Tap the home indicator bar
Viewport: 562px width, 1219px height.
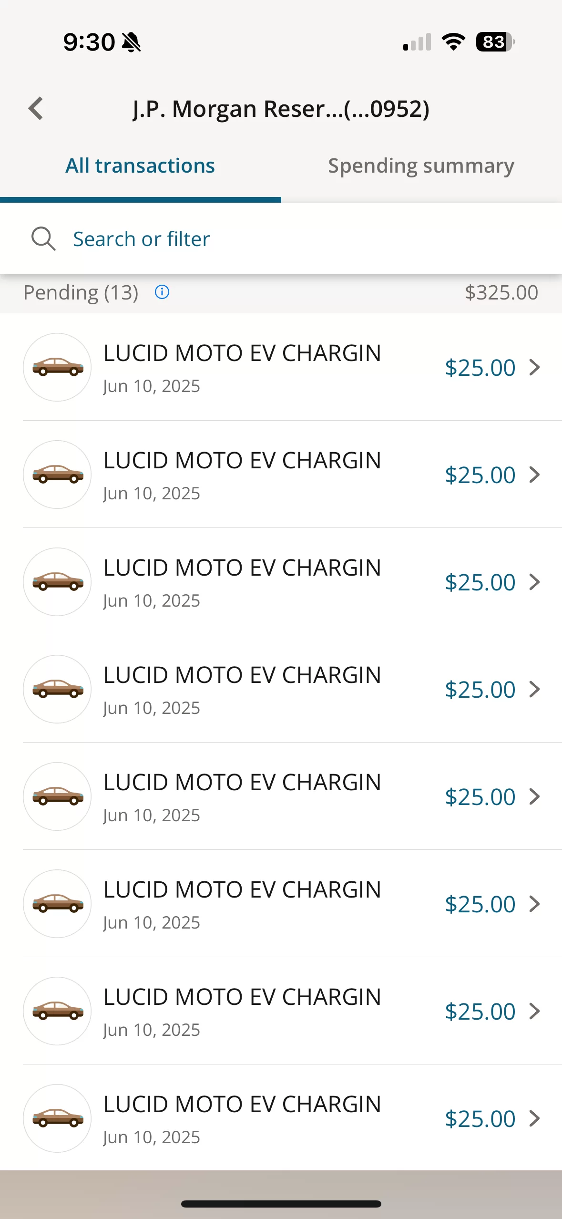(x=281, y=1204)
